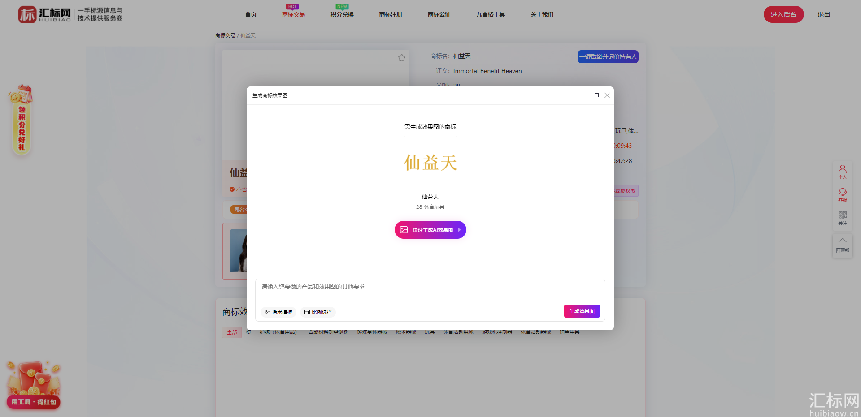Image resolution: width=861 pixels, height=417 pixels.
Task: Select the 钓鱼用具 category tab
Action: click(x=570, y=332)
